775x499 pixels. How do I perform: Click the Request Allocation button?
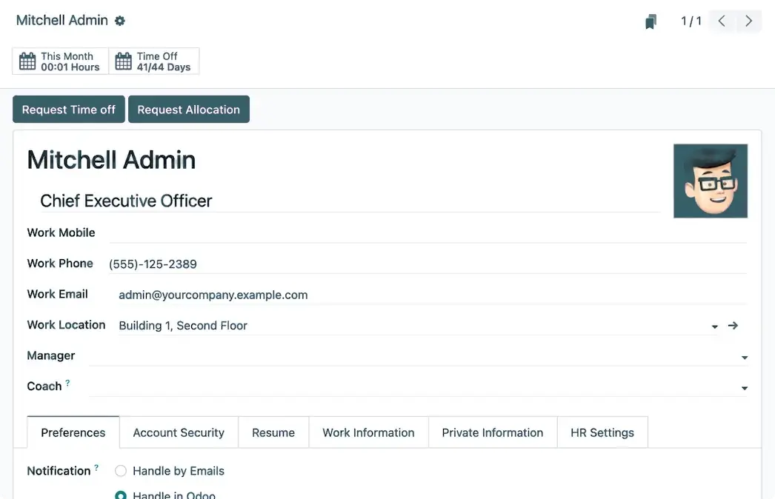pyautogui.click(x=189, y=110)
